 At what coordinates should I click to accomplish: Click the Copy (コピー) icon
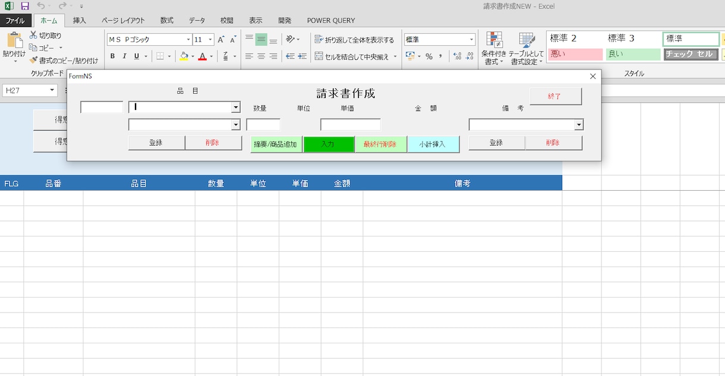[34, 48]
